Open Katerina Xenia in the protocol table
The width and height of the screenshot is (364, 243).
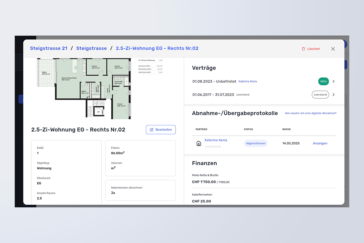coord(216,140)
